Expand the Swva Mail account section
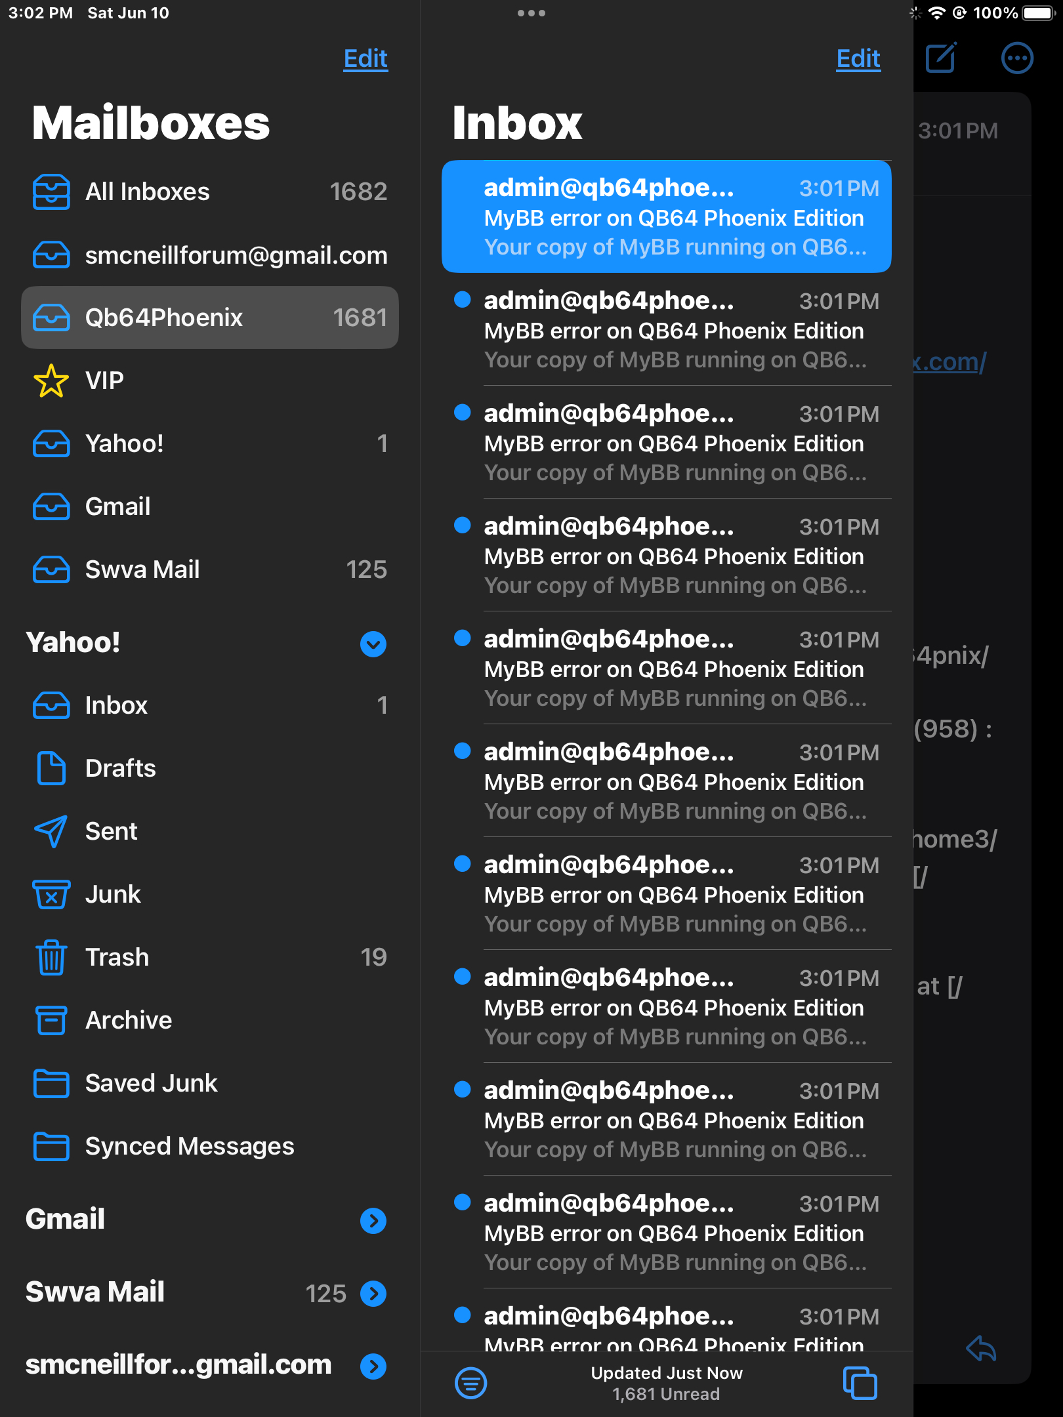This screenshot has height=1417, width=1063. point(373,1293)
